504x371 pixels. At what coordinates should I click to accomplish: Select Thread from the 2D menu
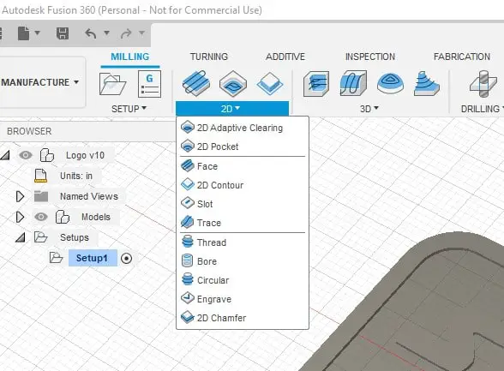click(243, 242)
